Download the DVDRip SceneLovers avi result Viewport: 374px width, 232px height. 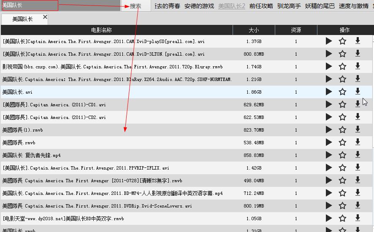(x=358, y=205)
